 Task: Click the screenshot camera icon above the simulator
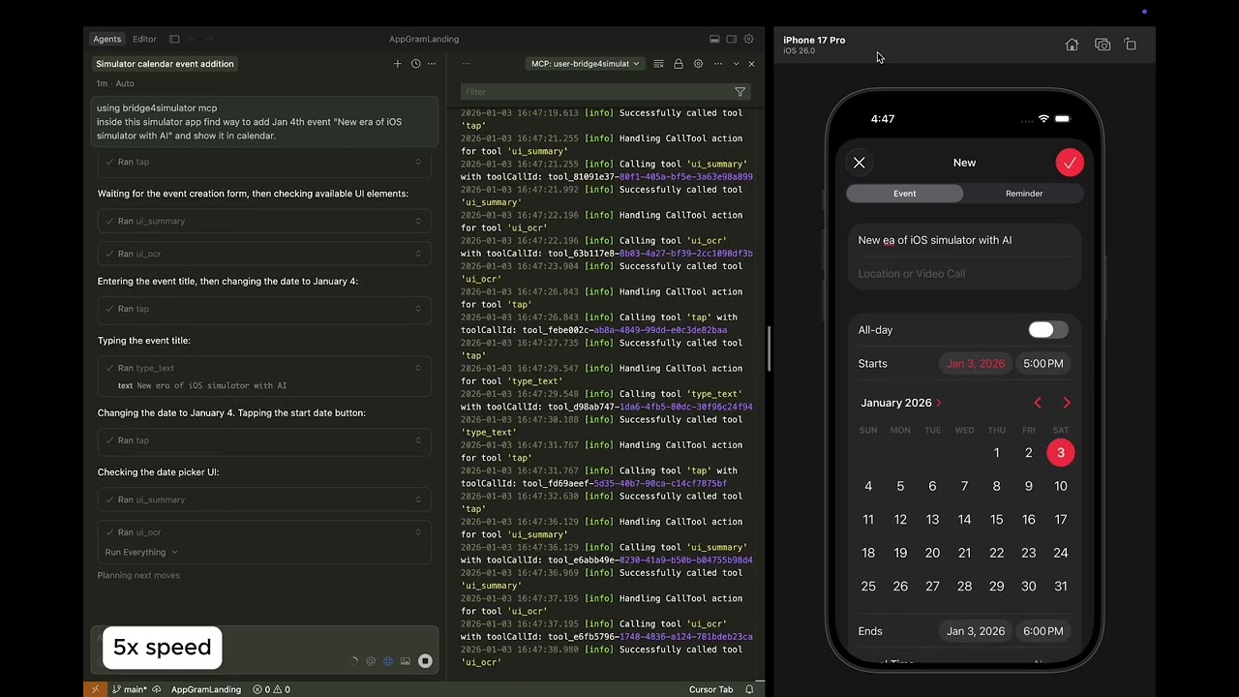coord(1103,45)
